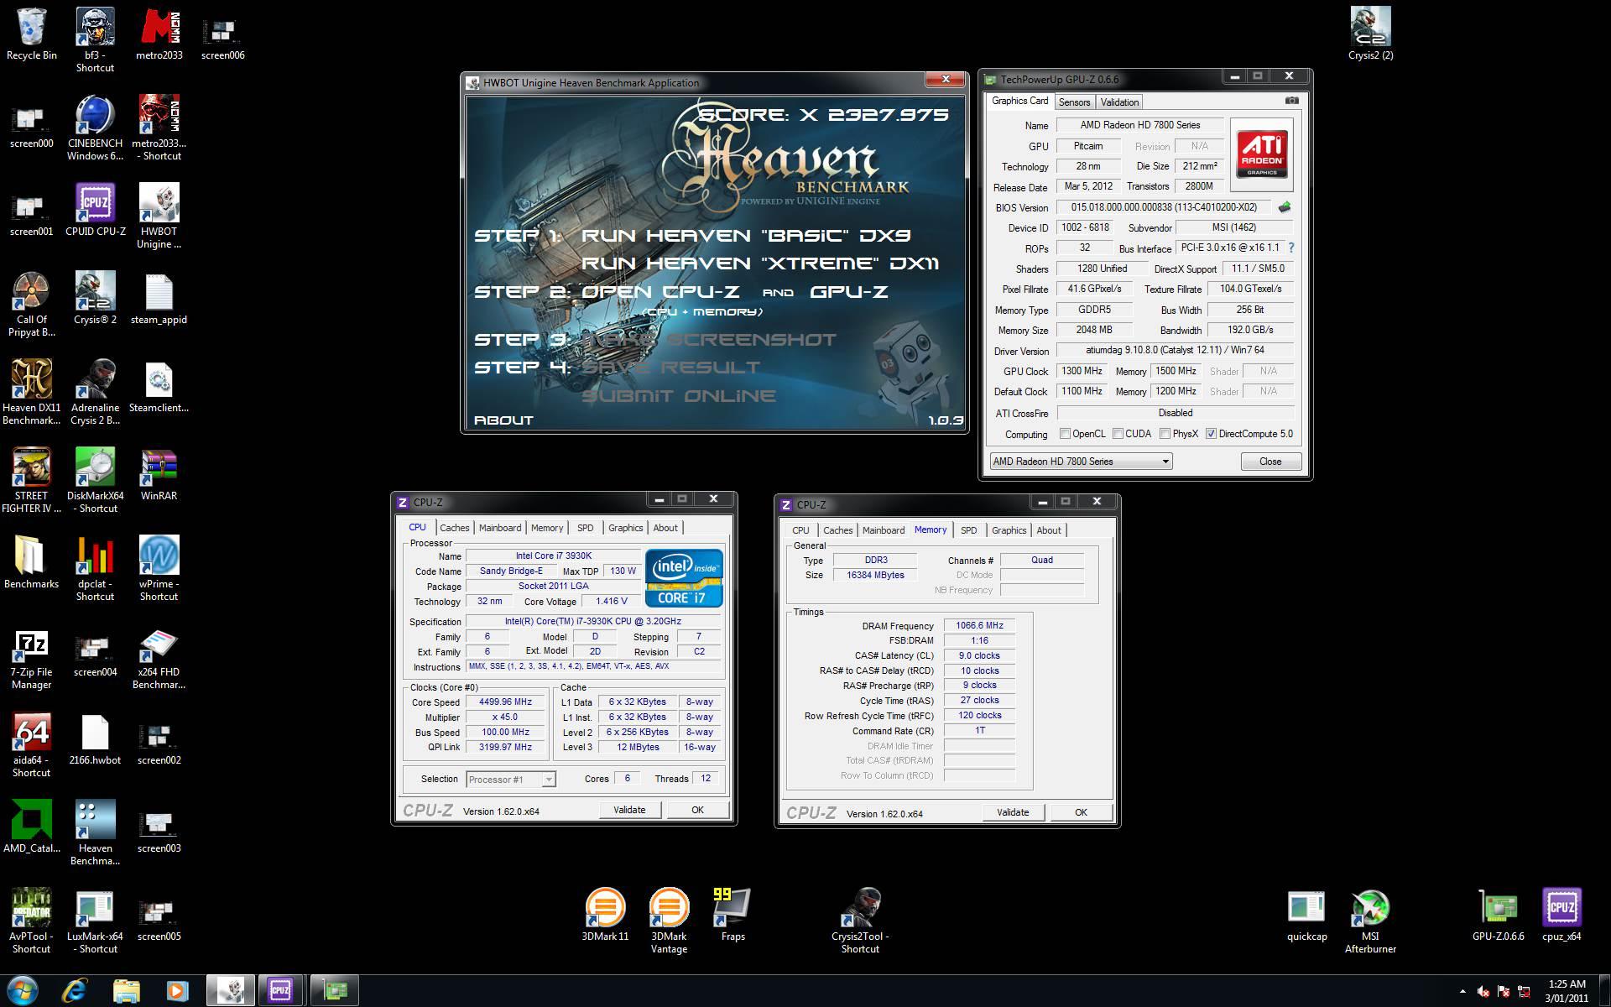Open 3DMark Vantage desktop icon
Screen dimensions: 1611x1007
[669, 921]
